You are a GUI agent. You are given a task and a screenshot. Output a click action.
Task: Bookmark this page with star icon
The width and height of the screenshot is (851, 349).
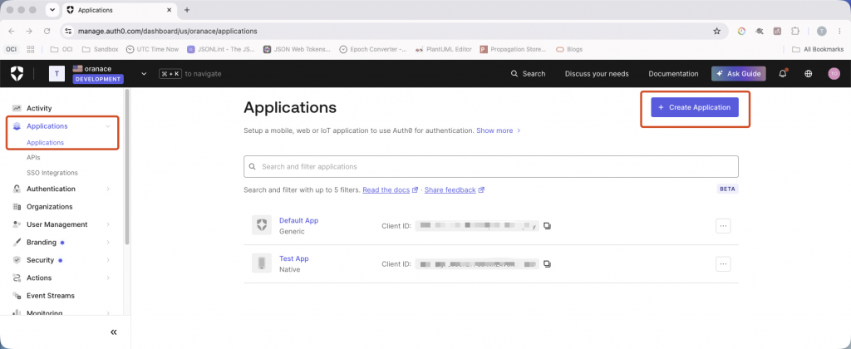pyautogui.click(x=717, y=31)
